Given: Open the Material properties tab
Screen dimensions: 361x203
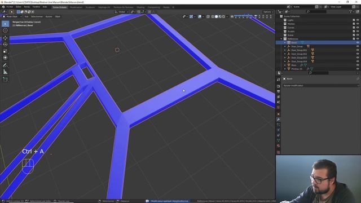Looking at the screenshot, I should [x=278, y=146].
